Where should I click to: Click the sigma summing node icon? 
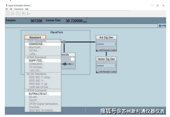[x=64, y=42]
